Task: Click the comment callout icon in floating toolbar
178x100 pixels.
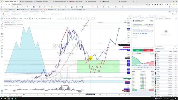Action: (95, 18)
